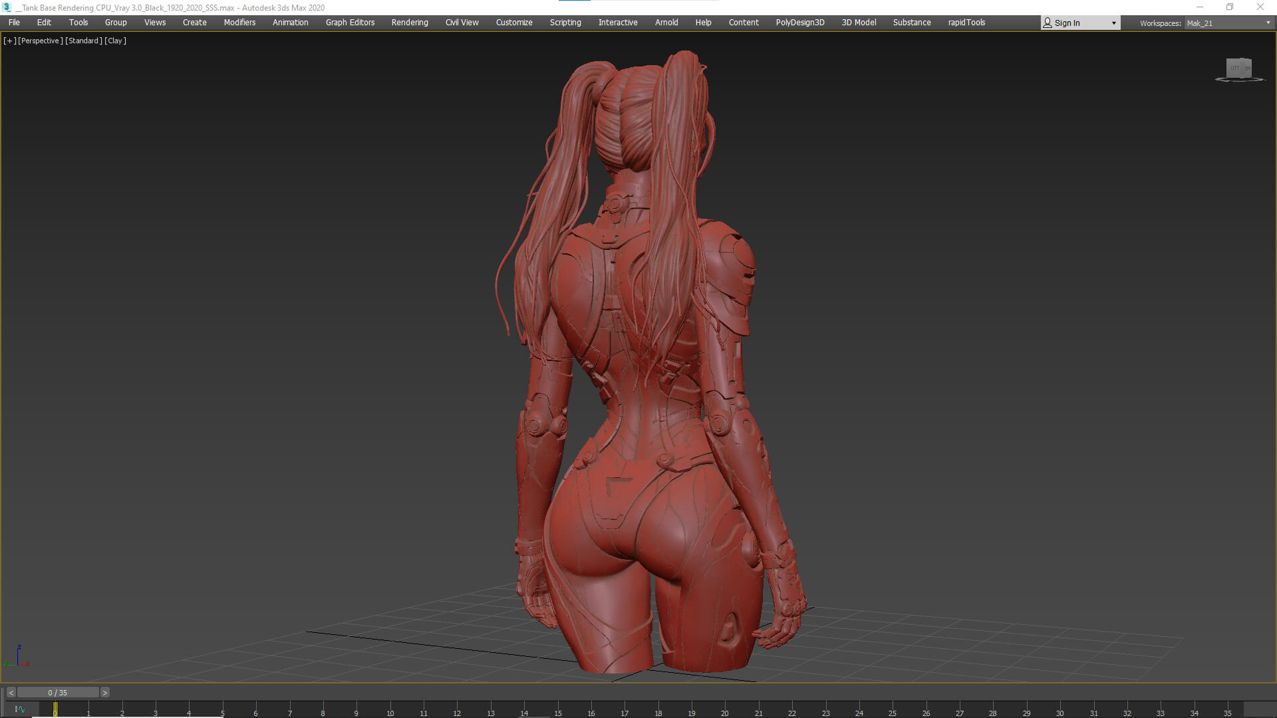Click the 0 / 35 time slider handle
The height and width of the screenshot is (718, 1277).
click(x=58, y=693)
